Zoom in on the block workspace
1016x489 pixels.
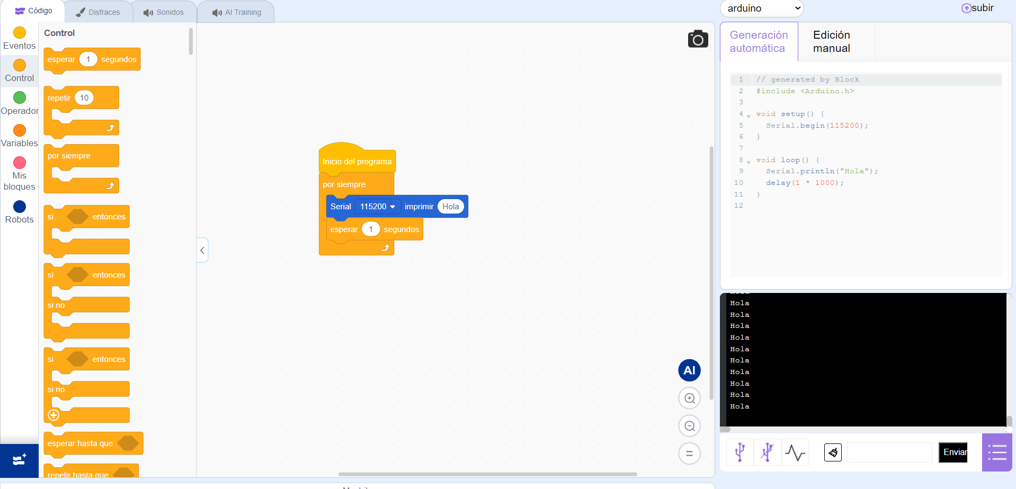click(x=689, y=398)
